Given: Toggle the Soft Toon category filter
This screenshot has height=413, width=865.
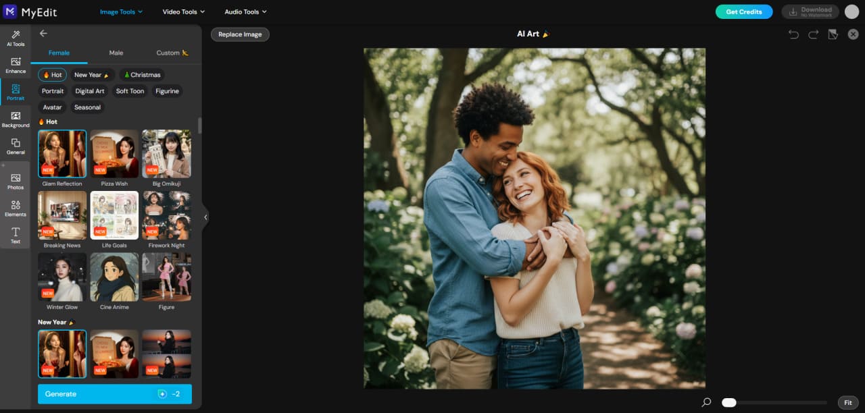Looking at the screenshot, I should click(x=130, y=91).
